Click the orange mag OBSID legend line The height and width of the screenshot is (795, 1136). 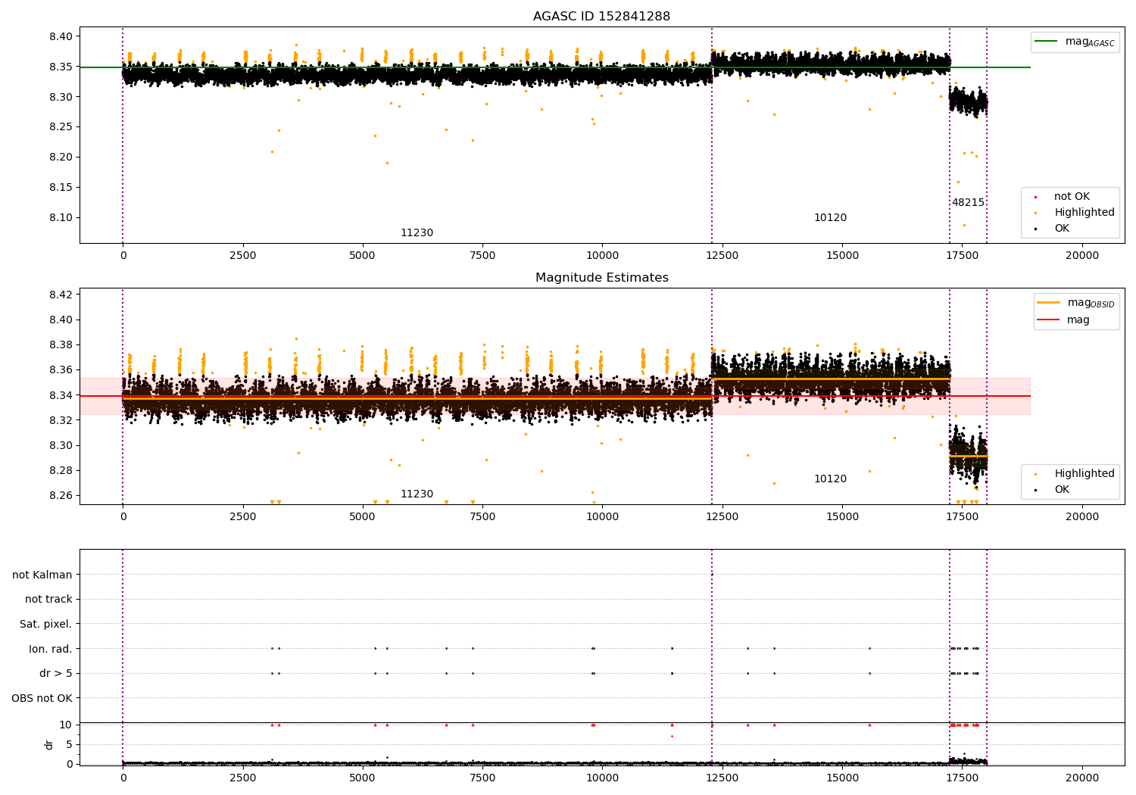(1049, 303)
